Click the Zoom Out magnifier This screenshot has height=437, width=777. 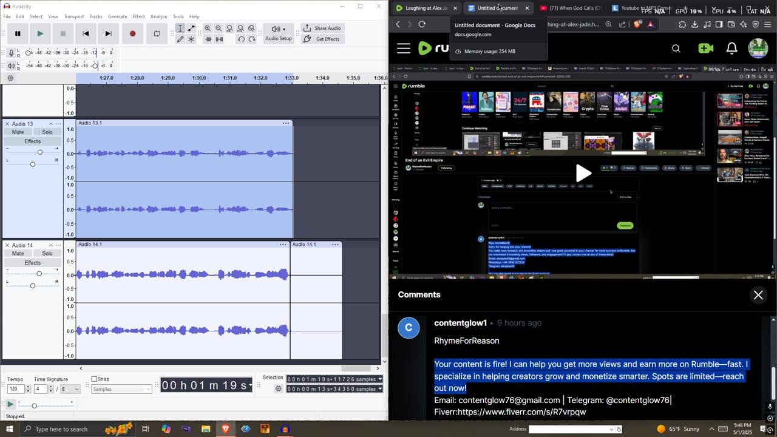(219, 29)
